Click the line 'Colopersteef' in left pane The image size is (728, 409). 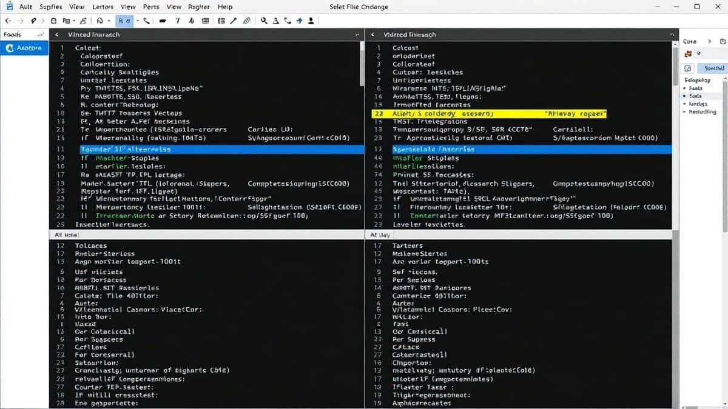coord(102,56)
